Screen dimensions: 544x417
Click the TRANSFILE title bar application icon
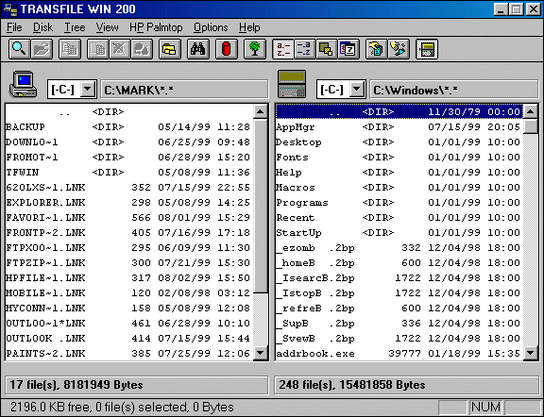point(9,9)
